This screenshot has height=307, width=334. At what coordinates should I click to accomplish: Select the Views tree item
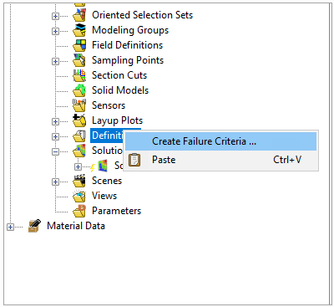(x=104, y=196)
